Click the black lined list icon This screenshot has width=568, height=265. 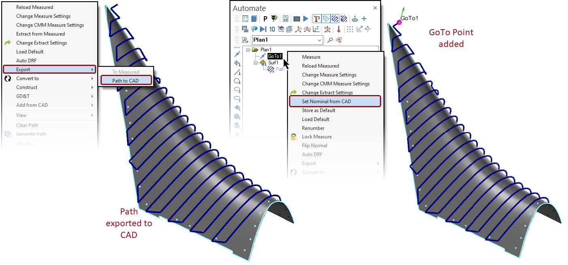click(296, 19)
